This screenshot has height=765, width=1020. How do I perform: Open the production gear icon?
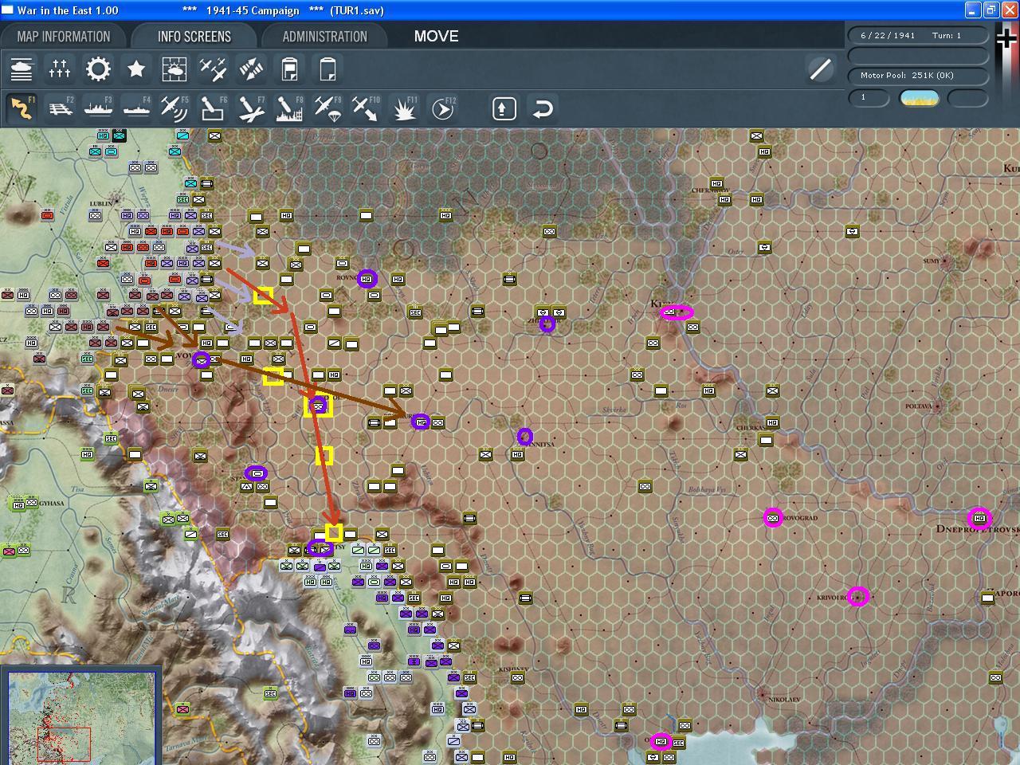pyautogui.click(x=98, y=69)
